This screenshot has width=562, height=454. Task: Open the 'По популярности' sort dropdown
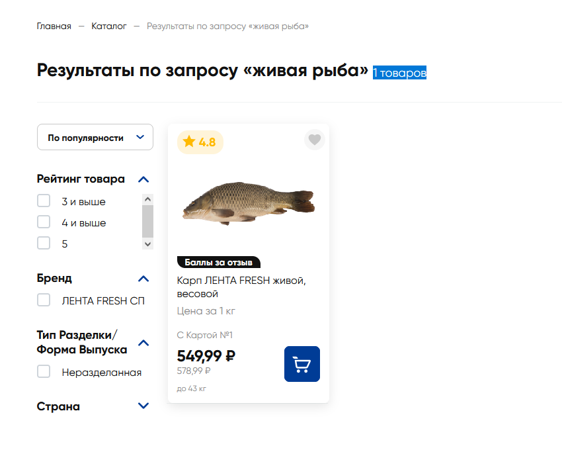pos(95,138)
